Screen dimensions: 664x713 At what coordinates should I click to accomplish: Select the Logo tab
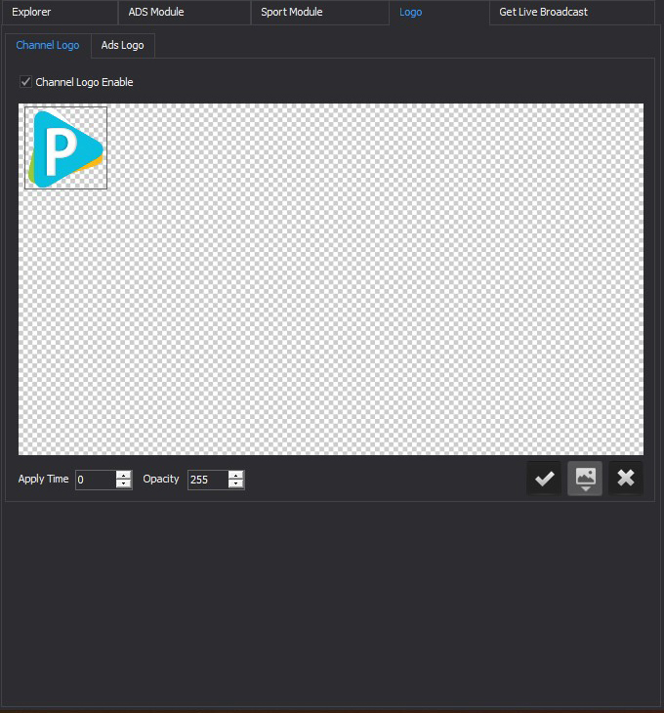click(411, 13)
